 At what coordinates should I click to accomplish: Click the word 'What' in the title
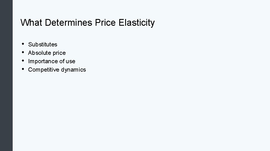point(31,22)
